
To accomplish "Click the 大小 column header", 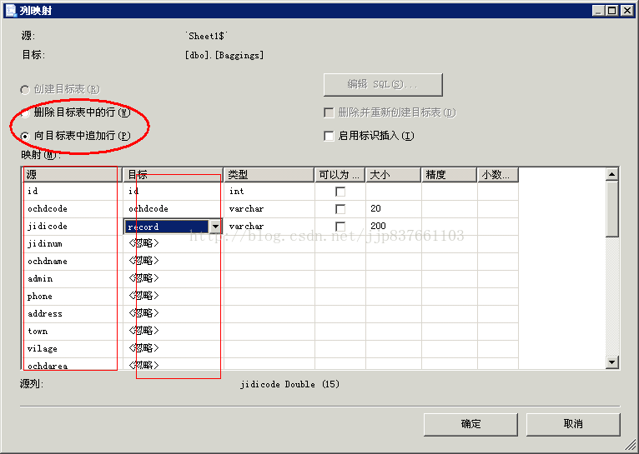I will [393, 175].
